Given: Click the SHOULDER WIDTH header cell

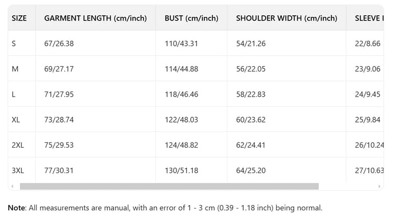Looking at the screenshot, I should click(286, 18).
